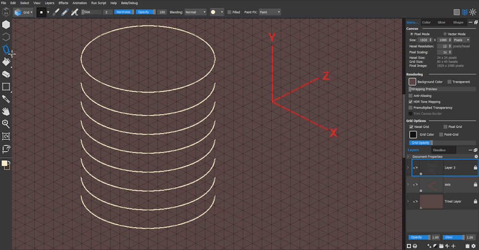Open the Paint FX dropdown

coord(269,12)
